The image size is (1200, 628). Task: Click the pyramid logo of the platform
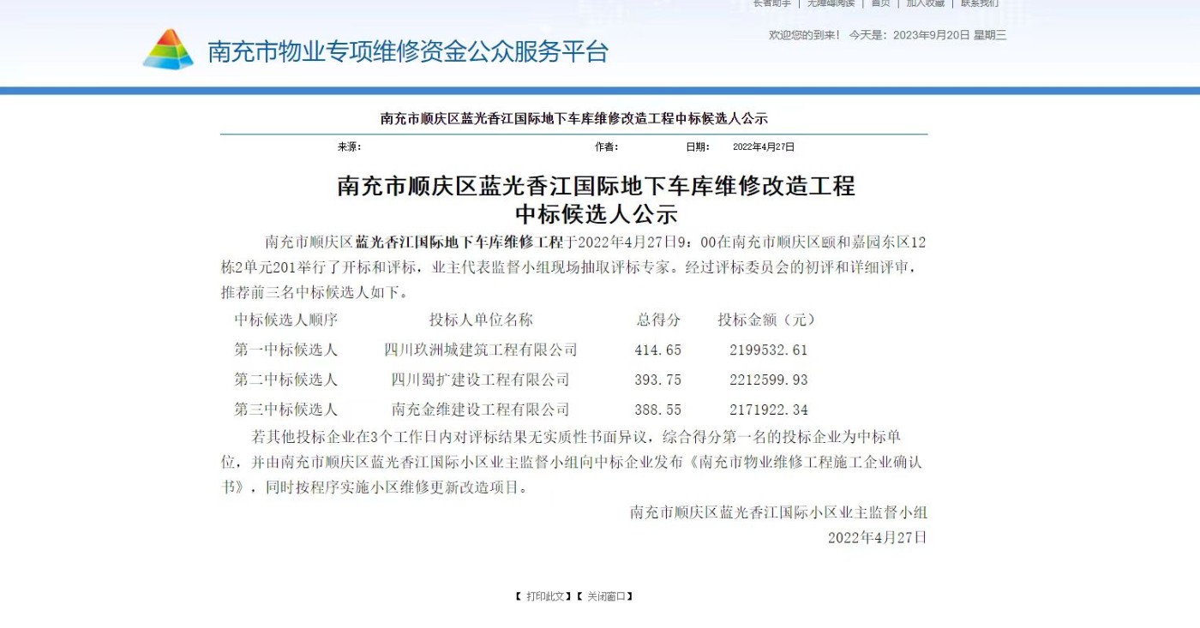pos(168,49)
